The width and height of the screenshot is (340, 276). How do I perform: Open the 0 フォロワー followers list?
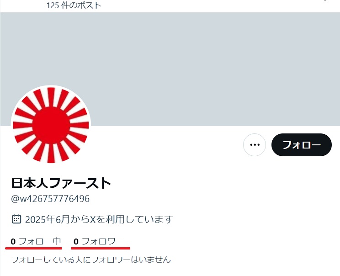coord(99,241)
